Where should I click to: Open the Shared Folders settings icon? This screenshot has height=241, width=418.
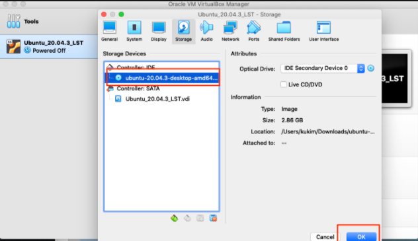tap(284, 32)
